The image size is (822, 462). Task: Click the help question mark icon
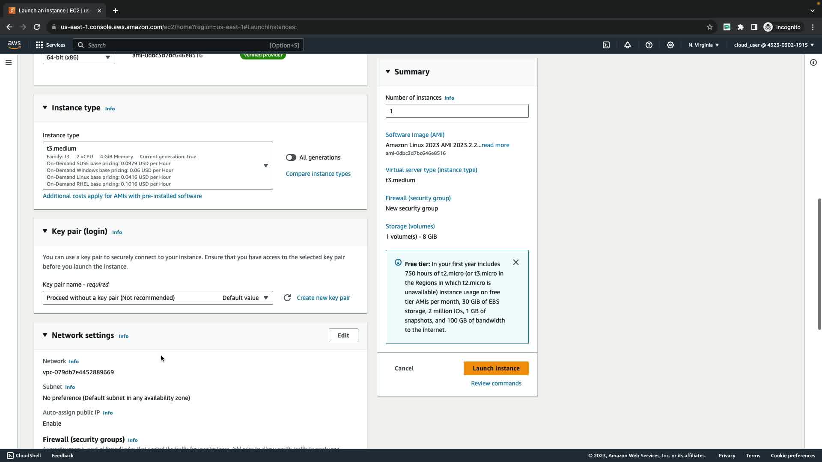(649, 45)
